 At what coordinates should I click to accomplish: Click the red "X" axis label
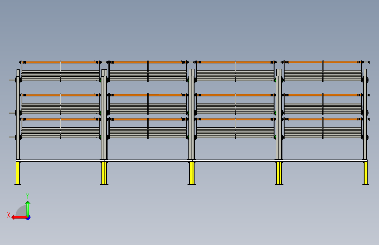(x=9, y=215)
